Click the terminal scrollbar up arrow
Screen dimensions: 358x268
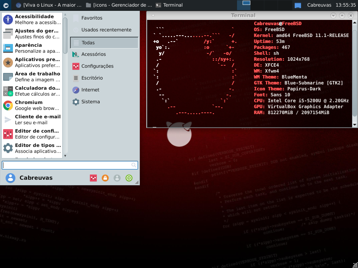(355, 23)
